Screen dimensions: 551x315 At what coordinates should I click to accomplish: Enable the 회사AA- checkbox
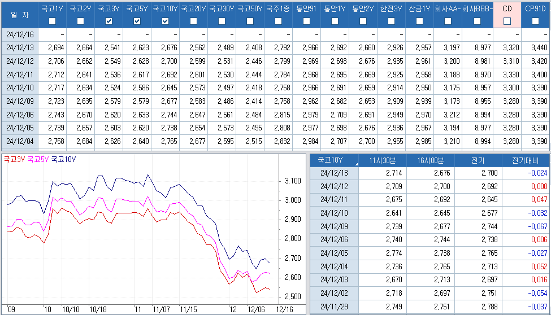(448, 21)
